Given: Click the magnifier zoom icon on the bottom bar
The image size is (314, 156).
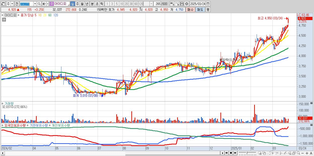Looking at the screenshot, I should pyautogui.click(x=298, y=153).
